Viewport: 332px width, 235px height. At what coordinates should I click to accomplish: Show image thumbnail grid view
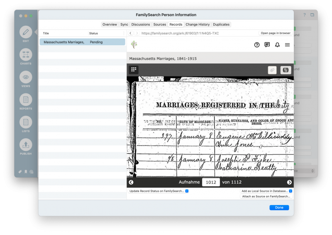[x=134, y=69]
